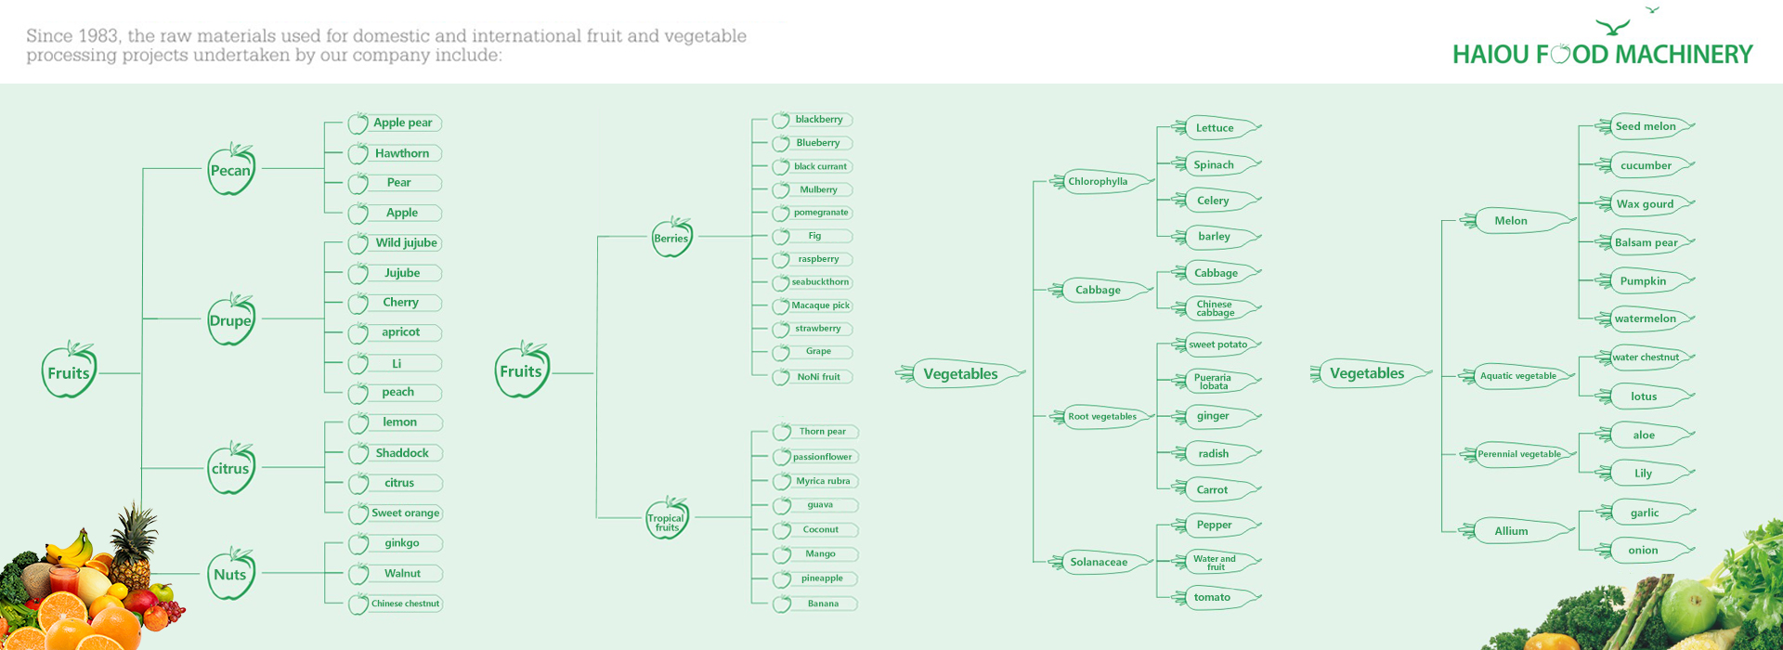Select the citrus apple icon
The image size is (1783, 650).
(x=230, y=467)
